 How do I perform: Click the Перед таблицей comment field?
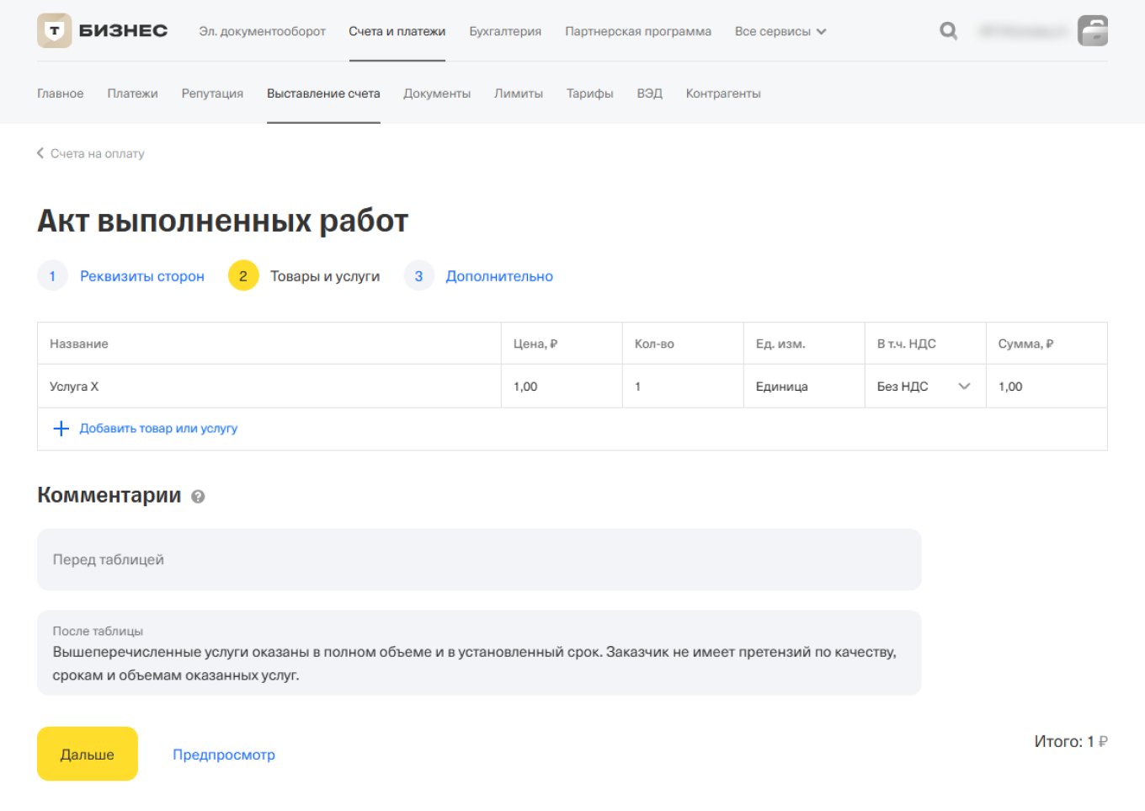[x=478, y=559]
